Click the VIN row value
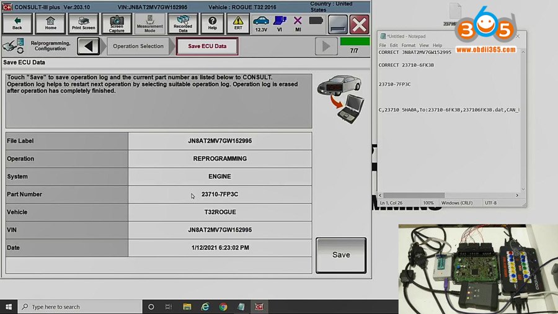Viewport: 558px width, 314px height. click(220, 230)
